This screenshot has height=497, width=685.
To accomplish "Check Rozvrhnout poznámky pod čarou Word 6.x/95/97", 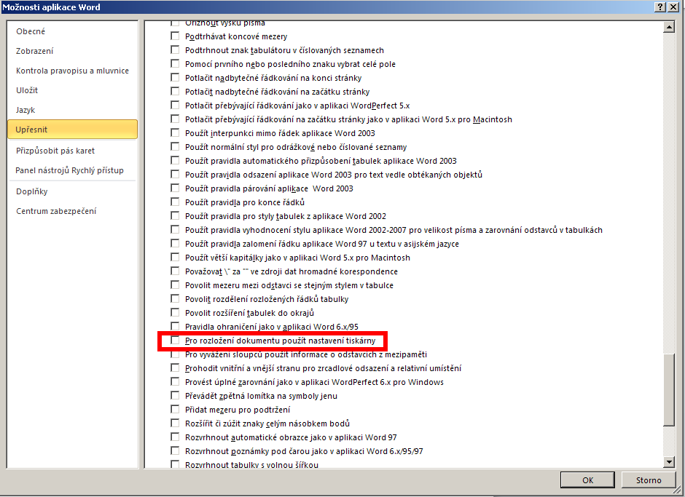I will point(175,450).
